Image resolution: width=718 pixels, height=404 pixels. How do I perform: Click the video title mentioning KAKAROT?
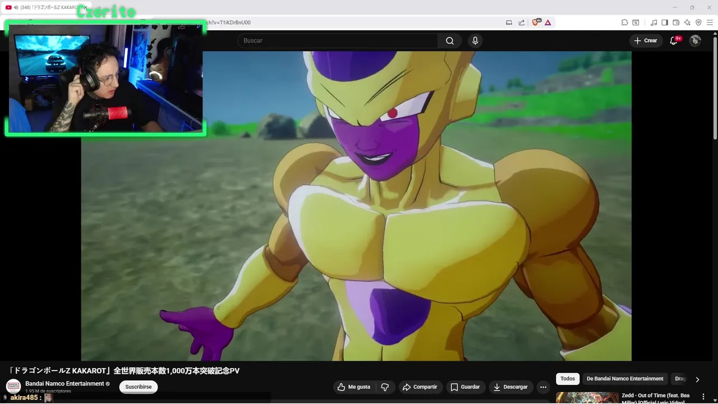pyautogui.click(x=124, y=371)
